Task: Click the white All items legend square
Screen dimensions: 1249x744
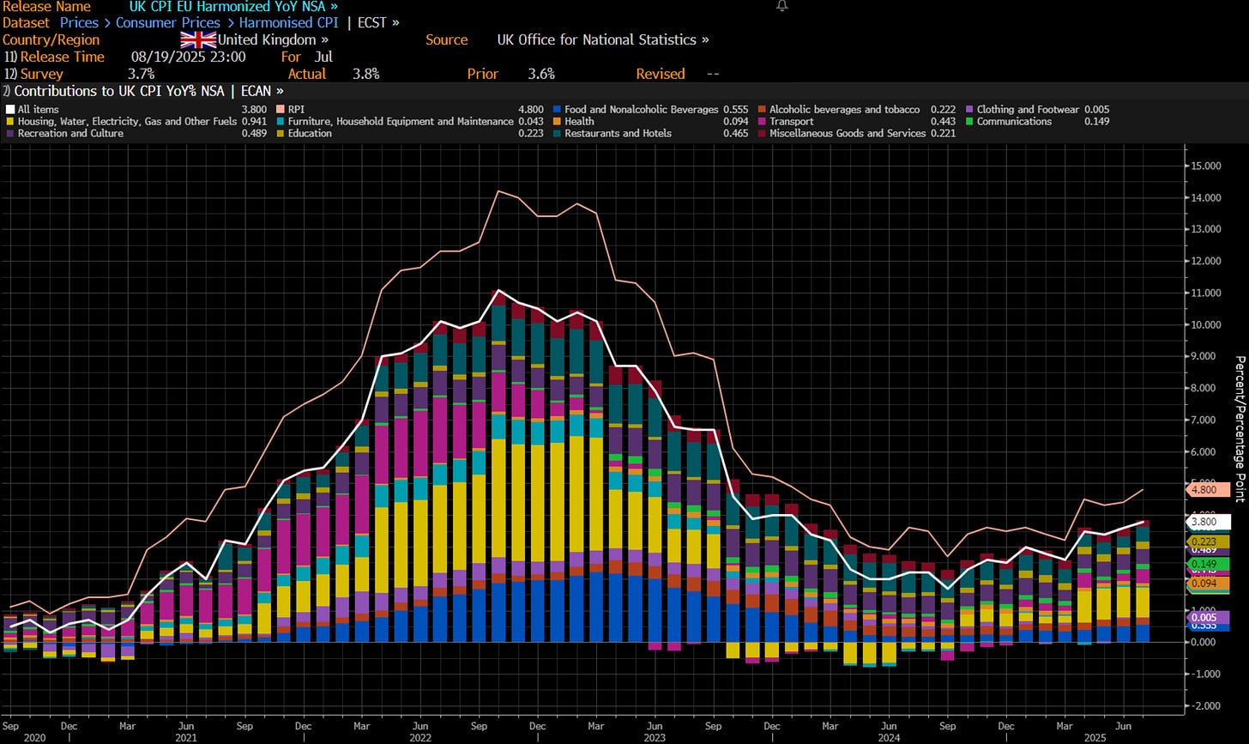Action: (x=9, y=110)
